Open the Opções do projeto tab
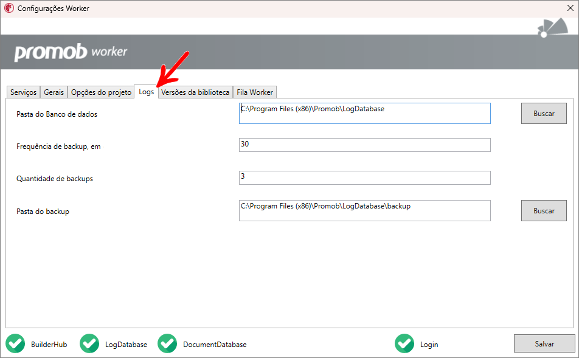This screenshot has height=358, width=579. (x=101, y=92)
